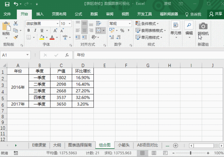
Task: Toggle center horizontal alignment
Action: point(84,30)
